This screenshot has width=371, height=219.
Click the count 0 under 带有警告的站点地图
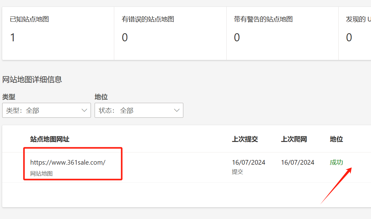click(237, 38)
